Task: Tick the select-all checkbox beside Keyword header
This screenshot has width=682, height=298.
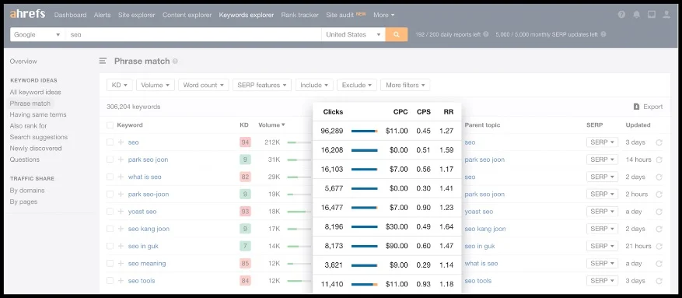Action: pyautogui.click(x=110, y=125)
